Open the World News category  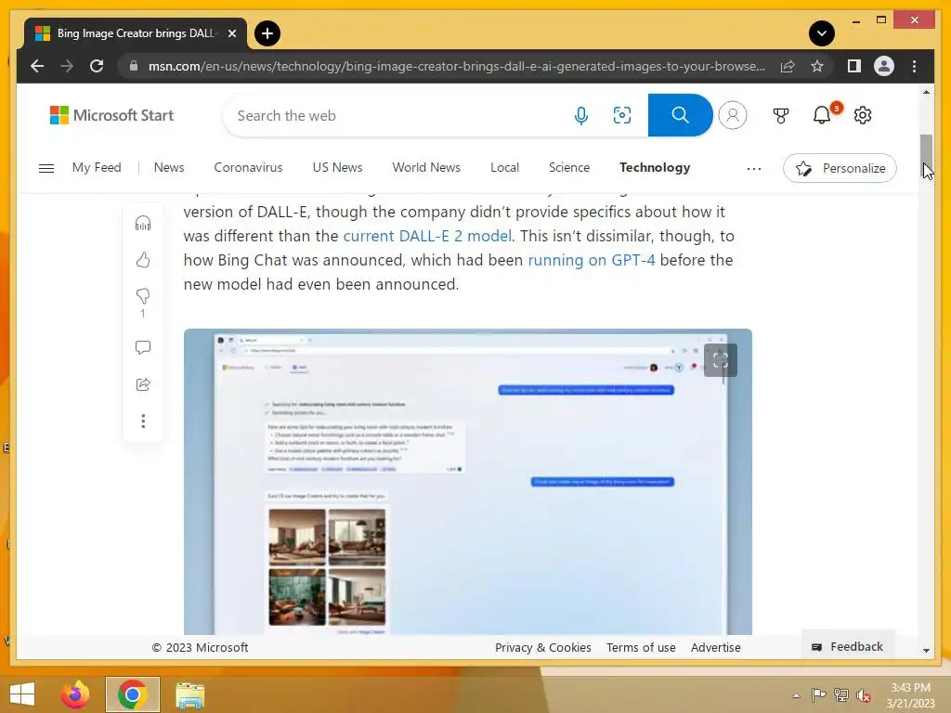coord(426,167)
